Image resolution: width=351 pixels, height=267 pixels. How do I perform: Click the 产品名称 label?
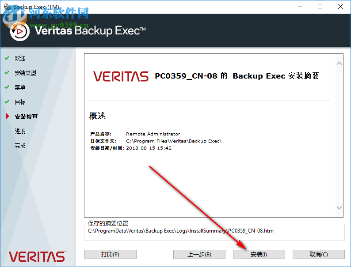click(x=101, y=134)
